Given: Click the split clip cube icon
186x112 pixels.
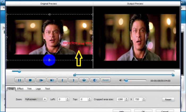Looking at the screenshot, I should coord(84,80).
